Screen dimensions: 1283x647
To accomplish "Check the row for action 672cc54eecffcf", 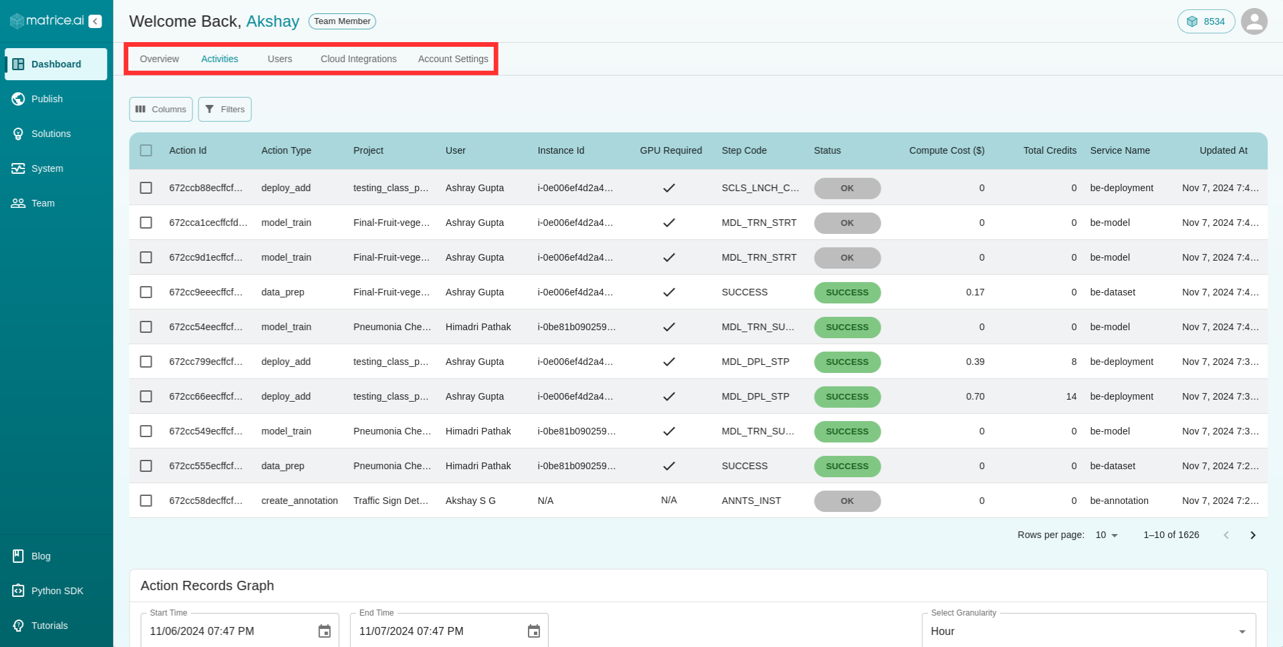I will point(146,327).
